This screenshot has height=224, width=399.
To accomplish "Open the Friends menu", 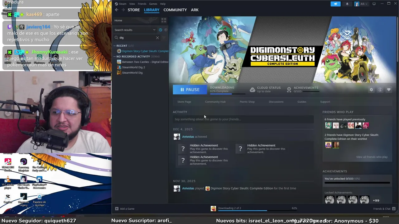I will [x=142, y=4].
